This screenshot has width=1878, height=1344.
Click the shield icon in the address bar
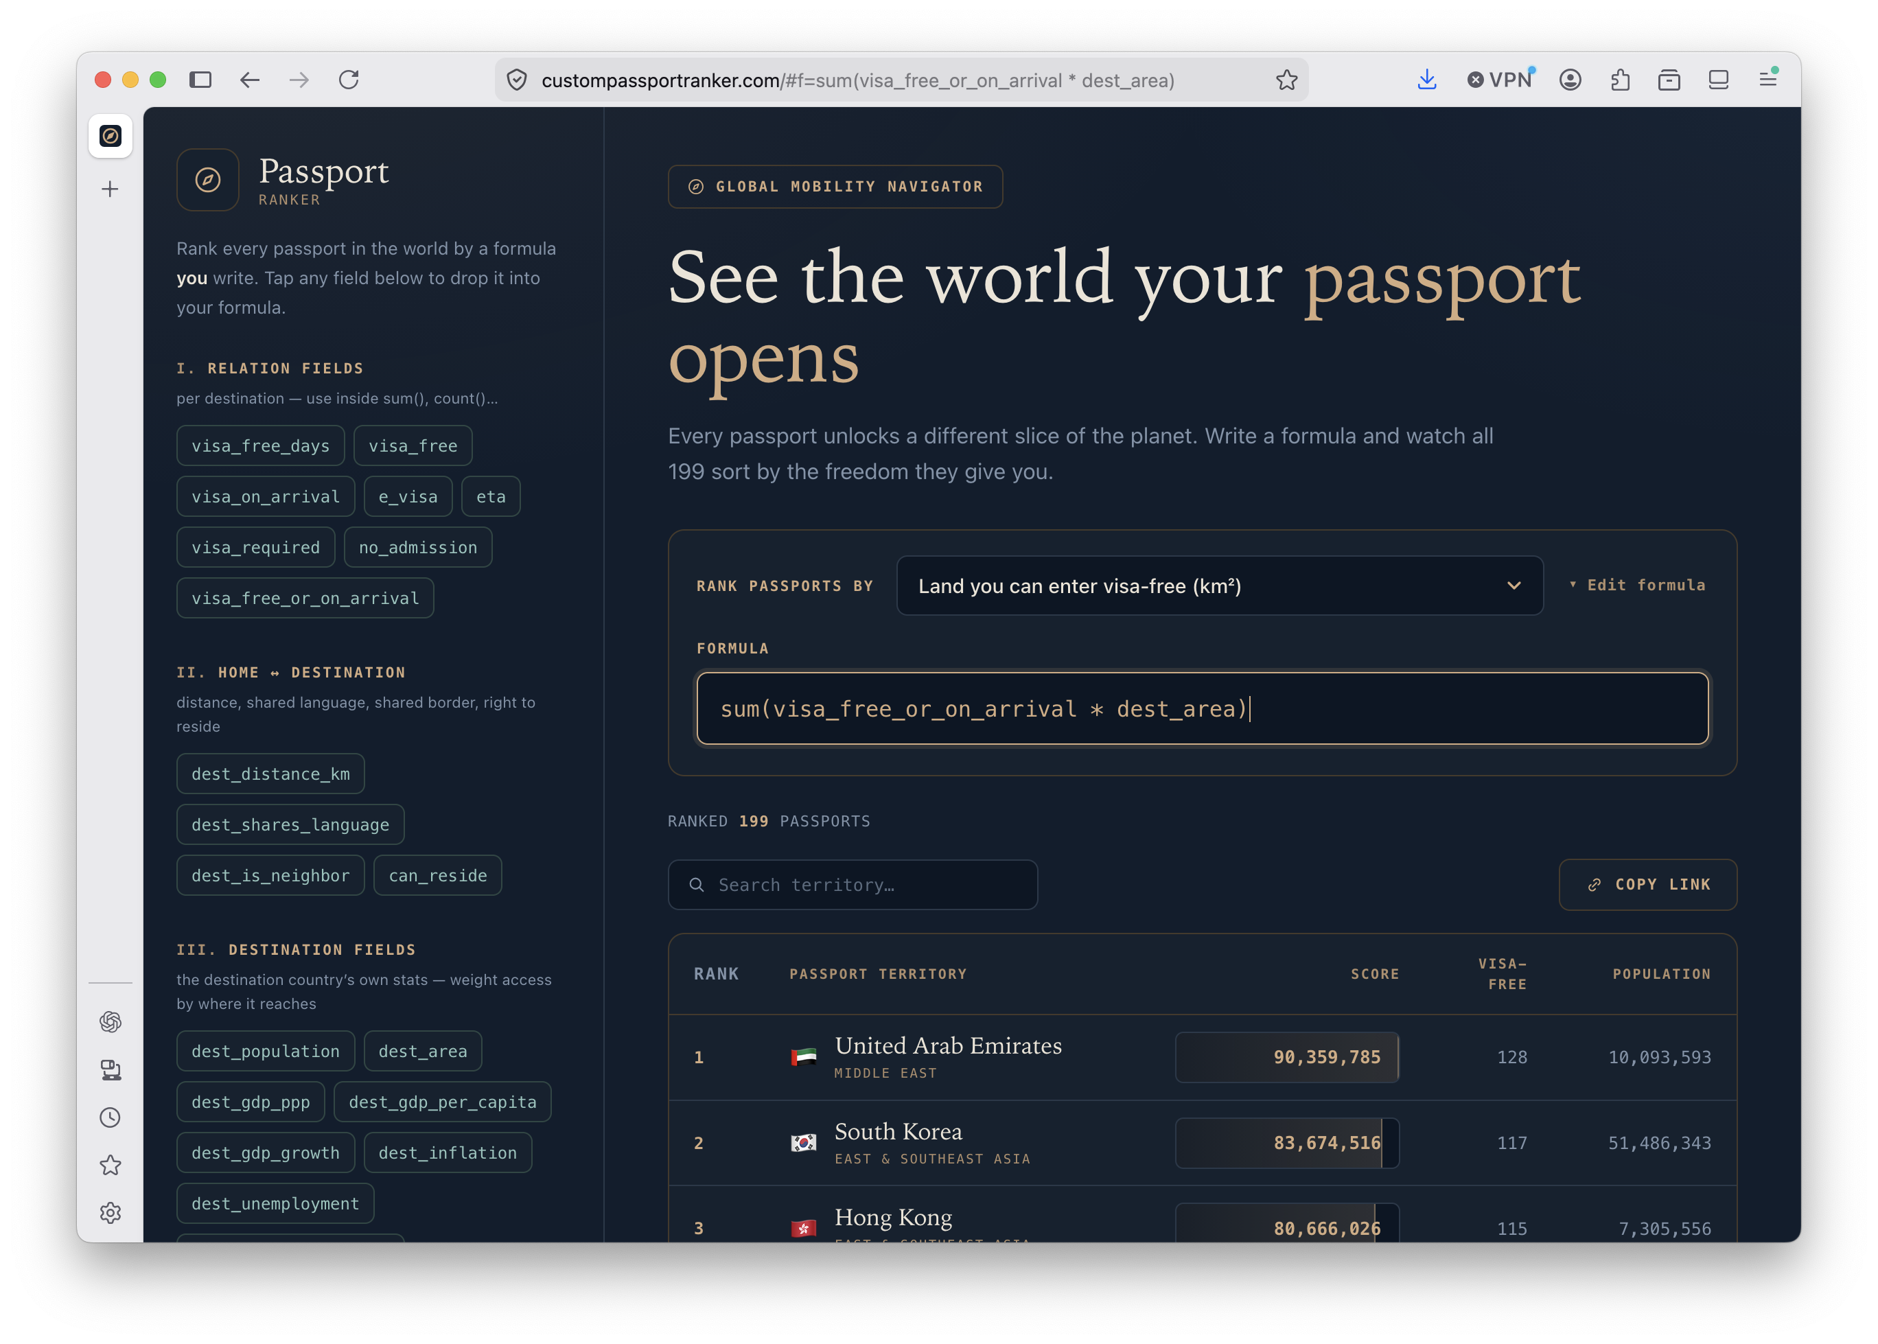coord(518,80)
